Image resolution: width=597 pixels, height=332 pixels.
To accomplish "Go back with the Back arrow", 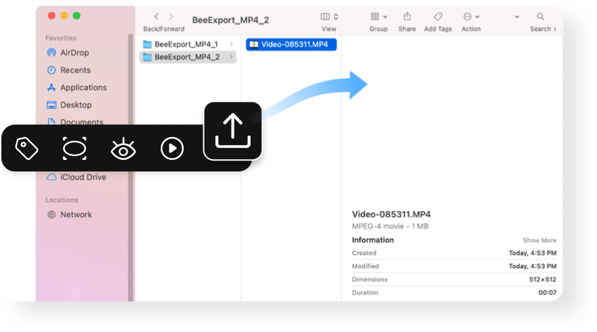I will [x=157, y=16].
